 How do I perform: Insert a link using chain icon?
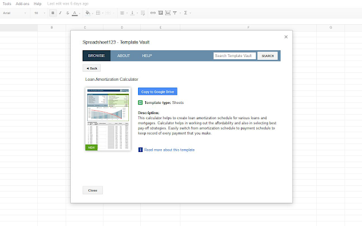click(x=153, y=13)
